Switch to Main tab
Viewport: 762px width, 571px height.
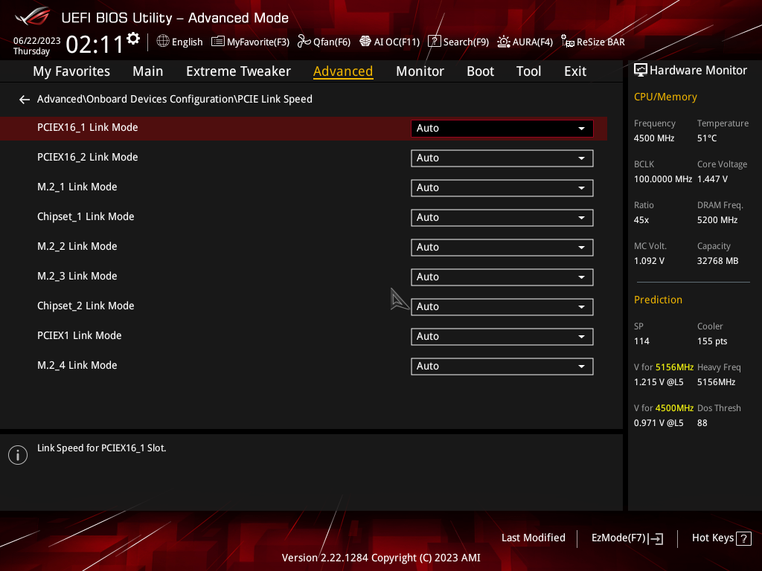148,71
